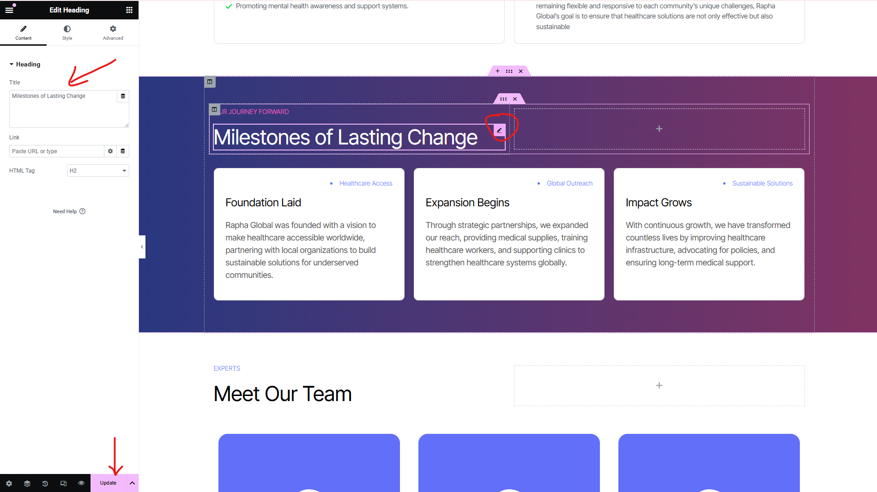This screenshot has width=877, height=492.
Task: Open Responsive Mode device icon
Action: pyautogui.click(x=63, y=483)
